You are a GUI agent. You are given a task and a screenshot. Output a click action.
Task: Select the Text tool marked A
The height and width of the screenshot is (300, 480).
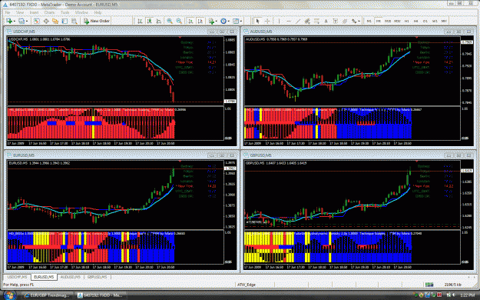click(x=326, y=21)
